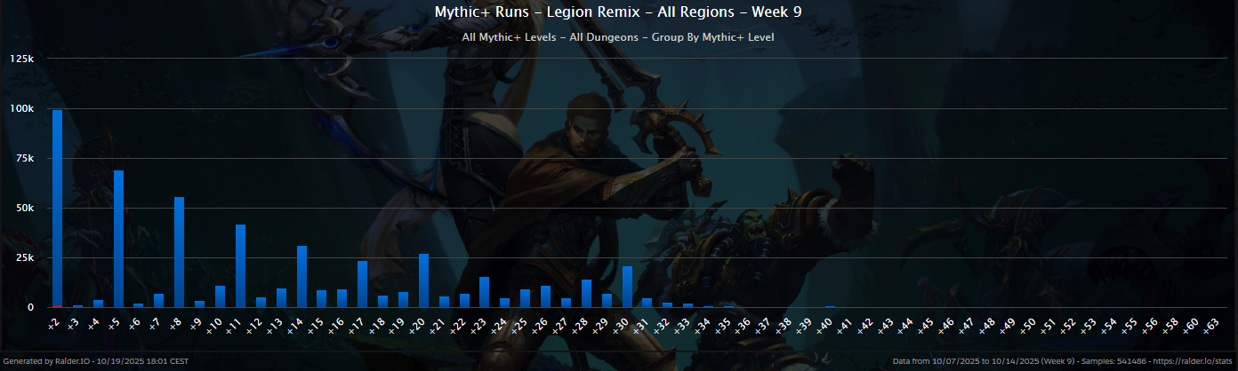Click the 125k y-axis label
Image resolution: width=1238 pixels, height=371 pixels.
click(21, 59)
